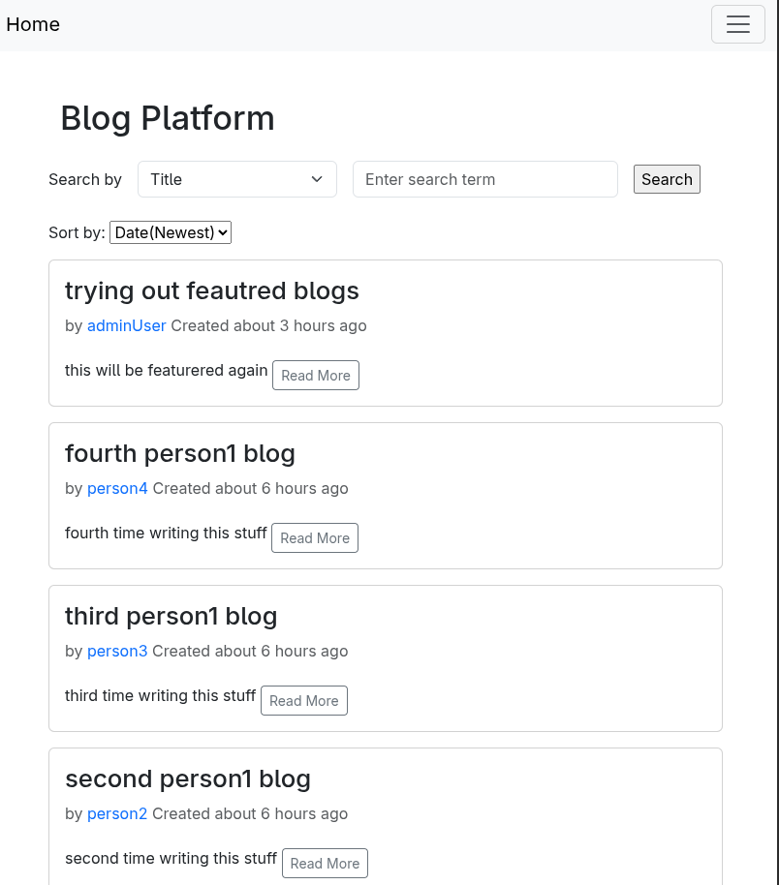Screen dimensions: 779x885
Task: Expand the Search by Title dropdown
Action: tap(237, 179)
